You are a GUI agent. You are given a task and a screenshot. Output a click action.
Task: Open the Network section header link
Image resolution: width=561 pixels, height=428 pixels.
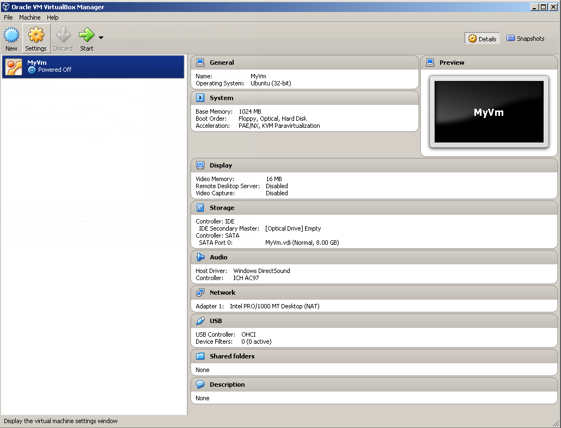223,293
